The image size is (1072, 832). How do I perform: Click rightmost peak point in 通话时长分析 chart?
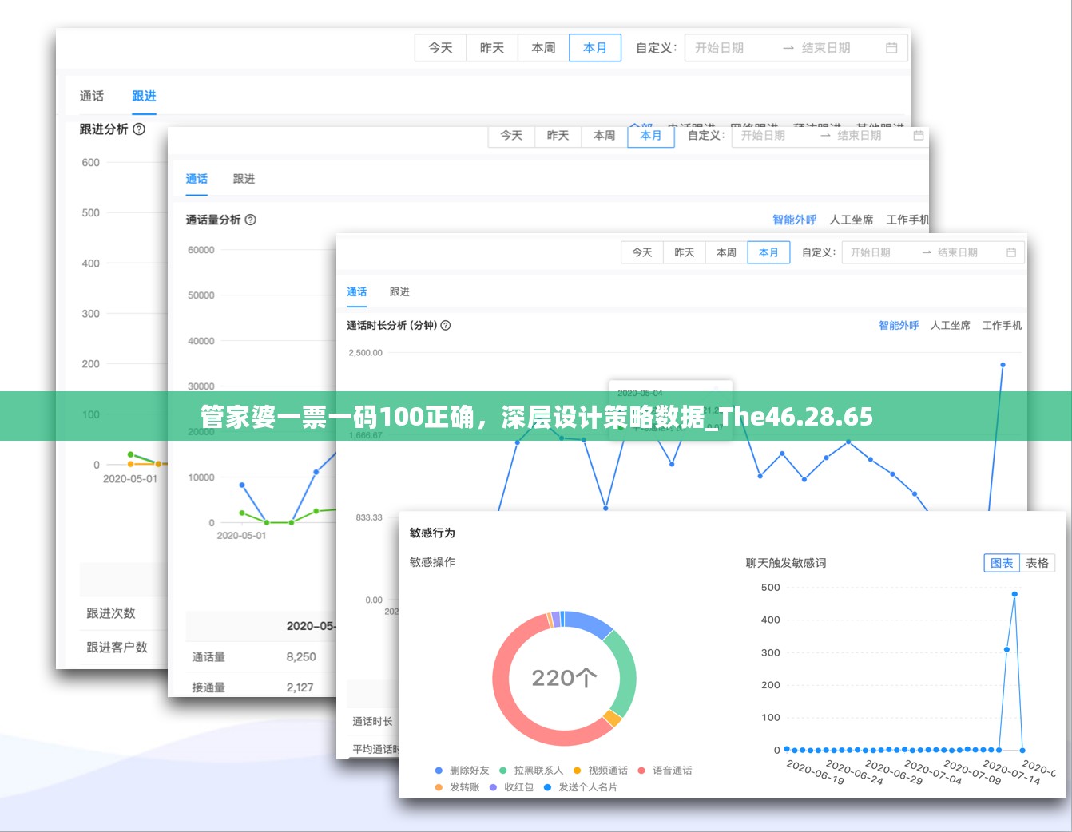tap(1003, 365)
